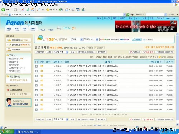Click the 1GB mail search magnifier logo
179x134 pixels.
40,38
